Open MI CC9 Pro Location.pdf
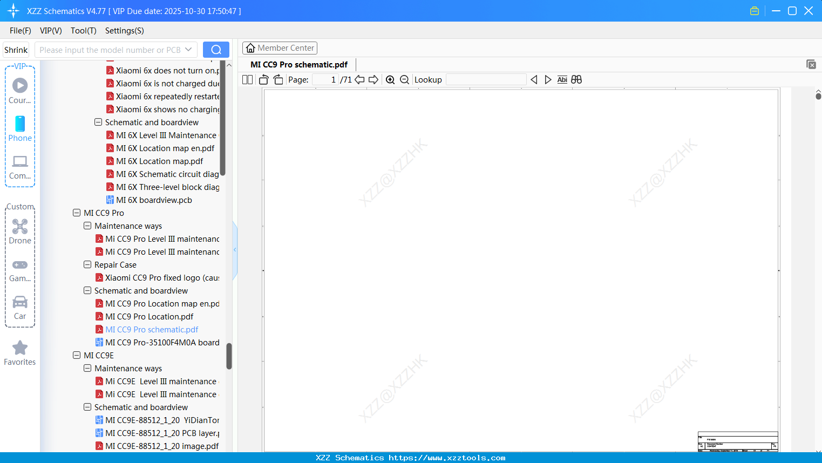 (x=150, y=317)
